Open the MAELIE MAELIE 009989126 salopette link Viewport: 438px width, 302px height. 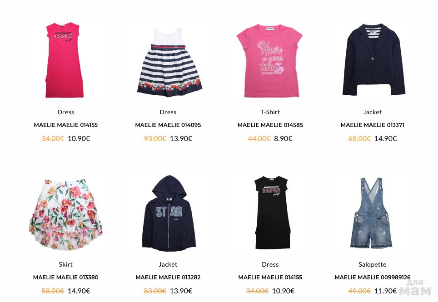point(373,277)
